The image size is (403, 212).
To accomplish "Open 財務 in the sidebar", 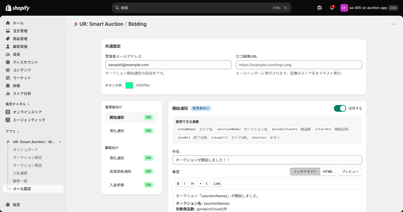I will tap(33, 86).
